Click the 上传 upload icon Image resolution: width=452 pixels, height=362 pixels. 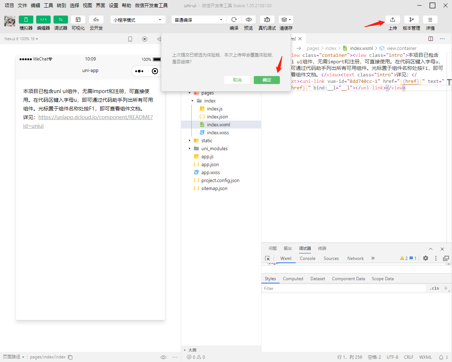pos(393,20)
